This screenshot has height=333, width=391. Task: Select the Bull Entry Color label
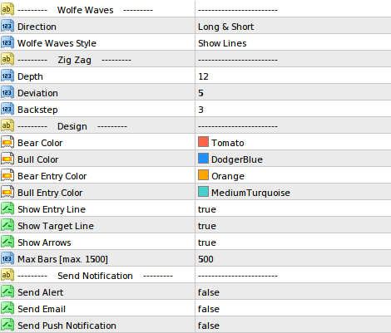50,193
